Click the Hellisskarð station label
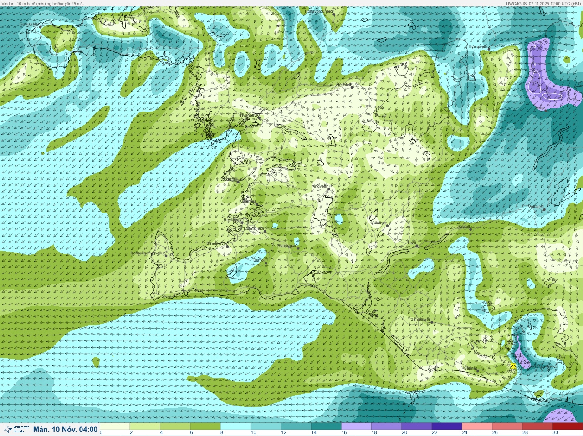 tap(287, 246)
